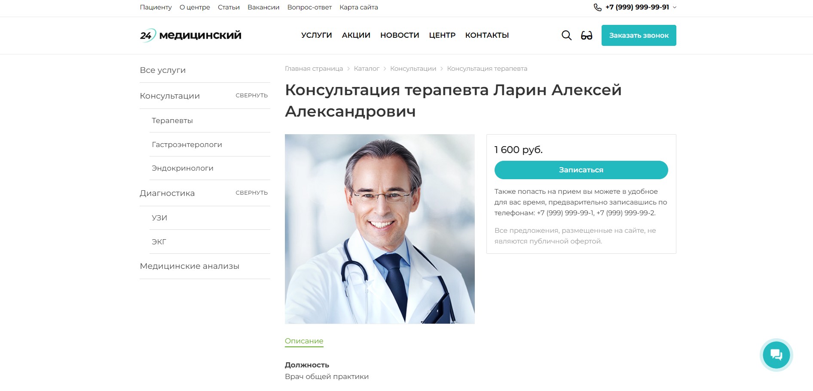Enable accessibility version with glasses icon
The height and width of the screenshot is (391, 813).
[587, 35]
